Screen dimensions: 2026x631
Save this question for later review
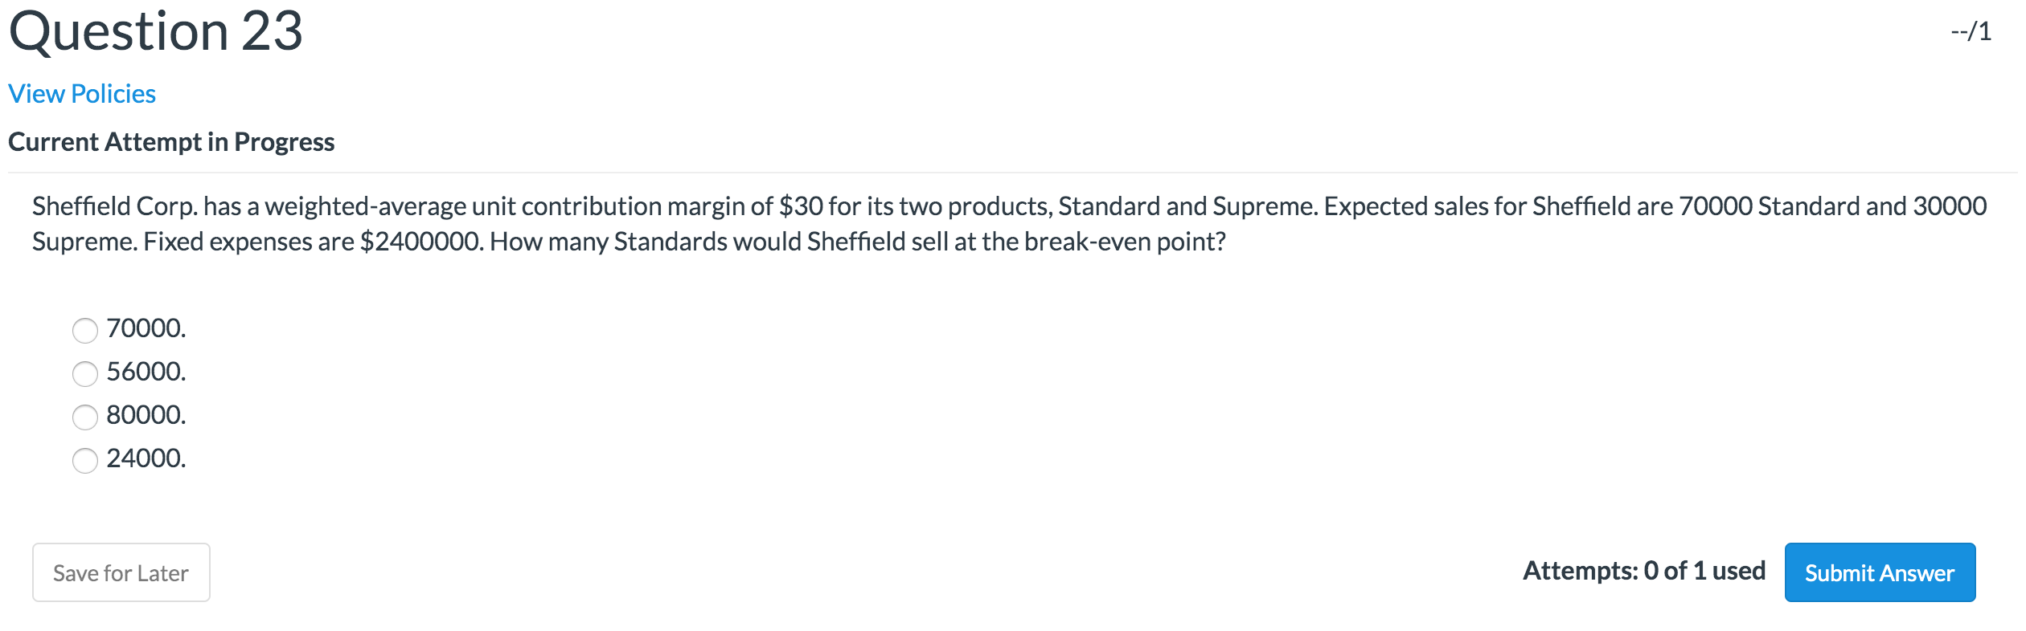(x=120, y=572)
